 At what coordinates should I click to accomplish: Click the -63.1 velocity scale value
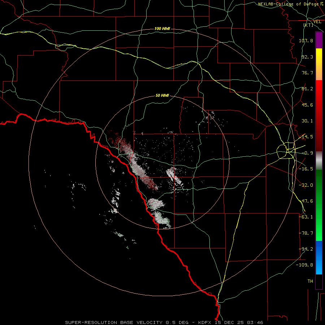306,217
